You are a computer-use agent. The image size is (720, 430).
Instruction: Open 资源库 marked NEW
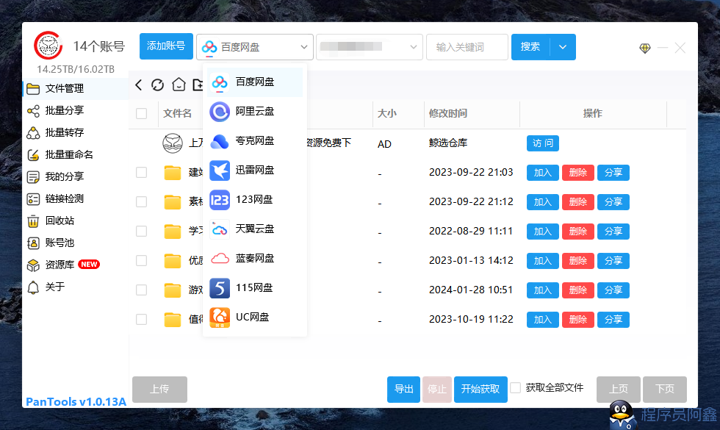(76, 265)
